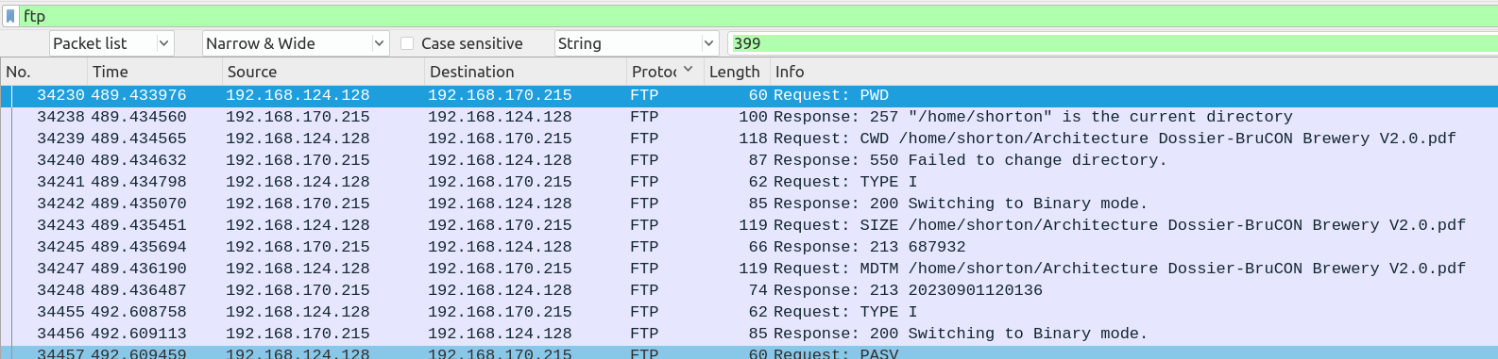The width and height of the screenshot is (1498, 359).
Task: Sort by the 'Source' column header
Action: tap(323, 72)
